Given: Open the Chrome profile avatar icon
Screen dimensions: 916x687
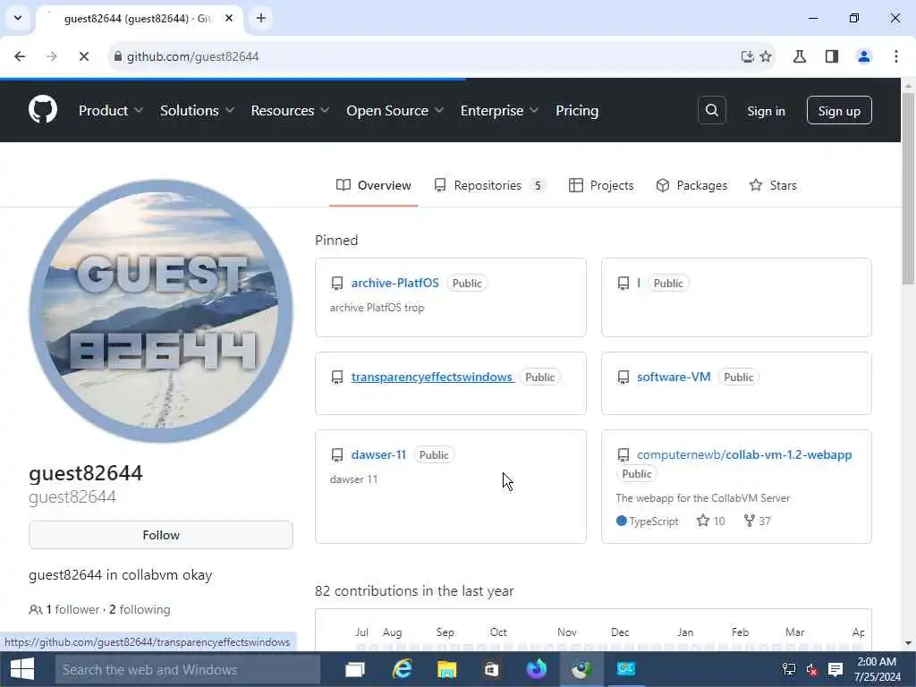Looking at the screenshot, I should (x=864, y=56).
